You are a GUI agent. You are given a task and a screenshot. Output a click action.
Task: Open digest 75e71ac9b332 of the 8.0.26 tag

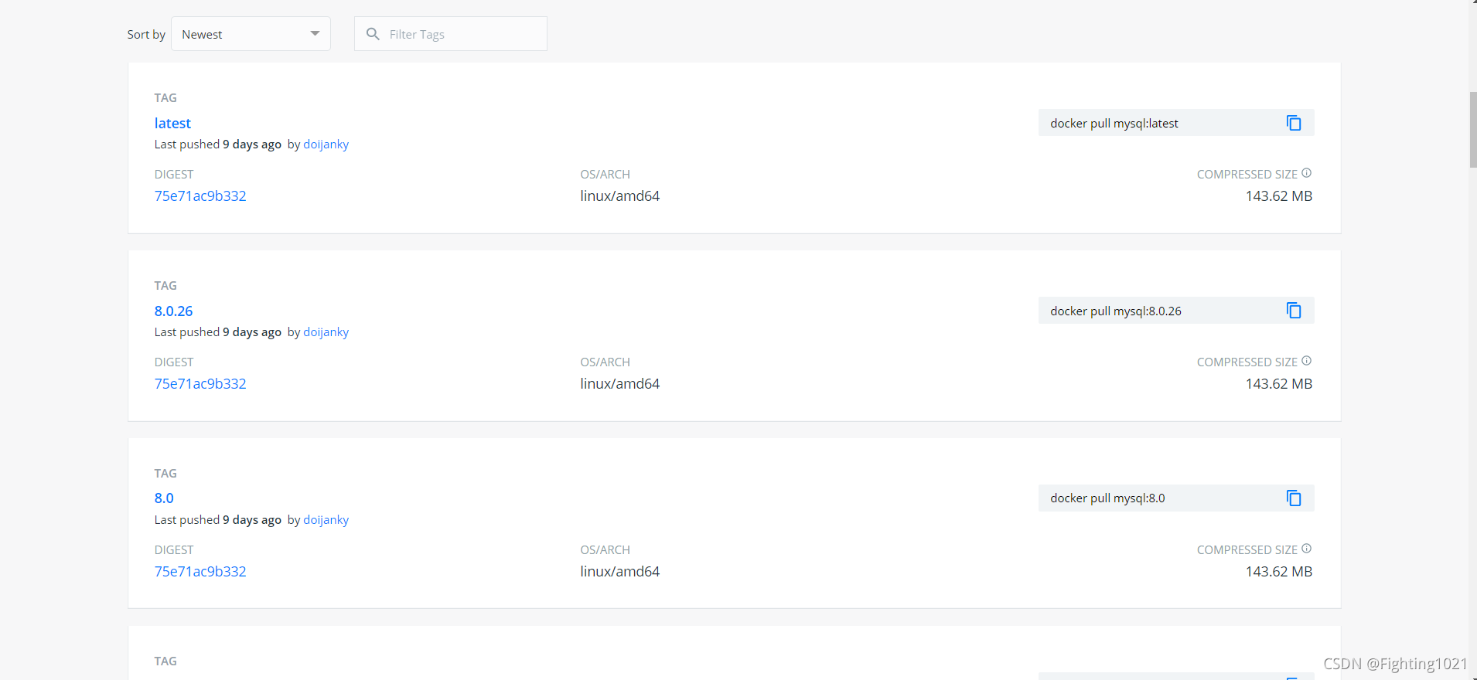tap(200, 384)
